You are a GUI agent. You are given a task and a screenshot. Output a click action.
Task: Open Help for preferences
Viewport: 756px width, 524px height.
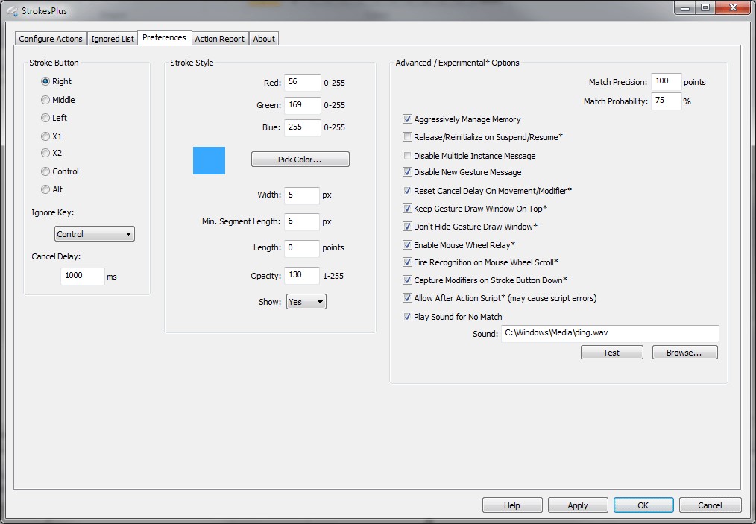(x=512, y=505)
